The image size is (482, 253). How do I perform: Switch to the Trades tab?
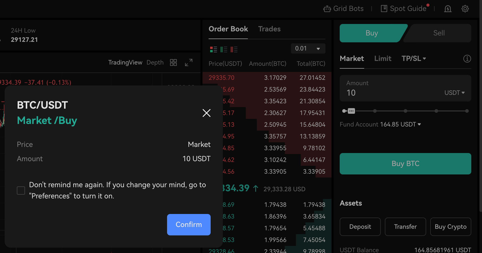[x=269, y=29]
